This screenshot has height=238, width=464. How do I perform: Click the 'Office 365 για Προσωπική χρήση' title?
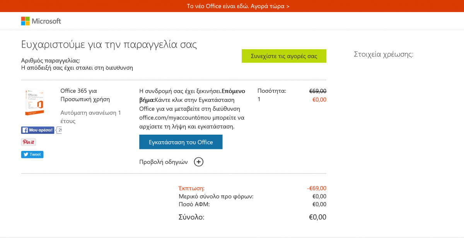[85, 95]
